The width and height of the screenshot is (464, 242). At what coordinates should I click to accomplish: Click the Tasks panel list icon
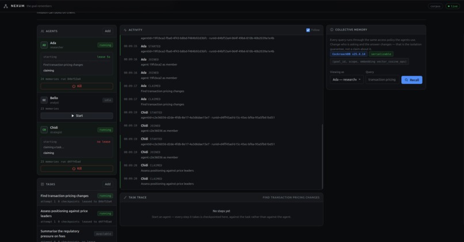pyautogui.click(x=43, y=184)
